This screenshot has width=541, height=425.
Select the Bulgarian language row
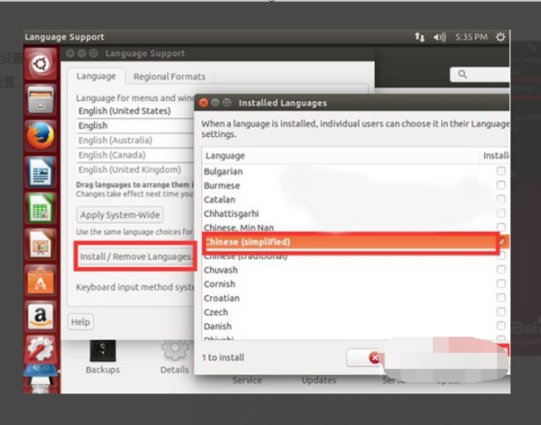356,171
